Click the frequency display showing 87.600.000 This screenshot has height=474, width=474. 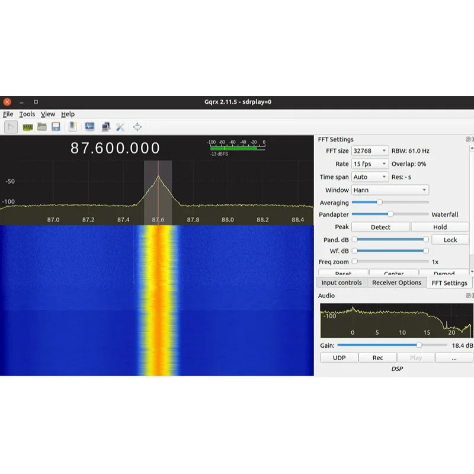coord(116,148)
